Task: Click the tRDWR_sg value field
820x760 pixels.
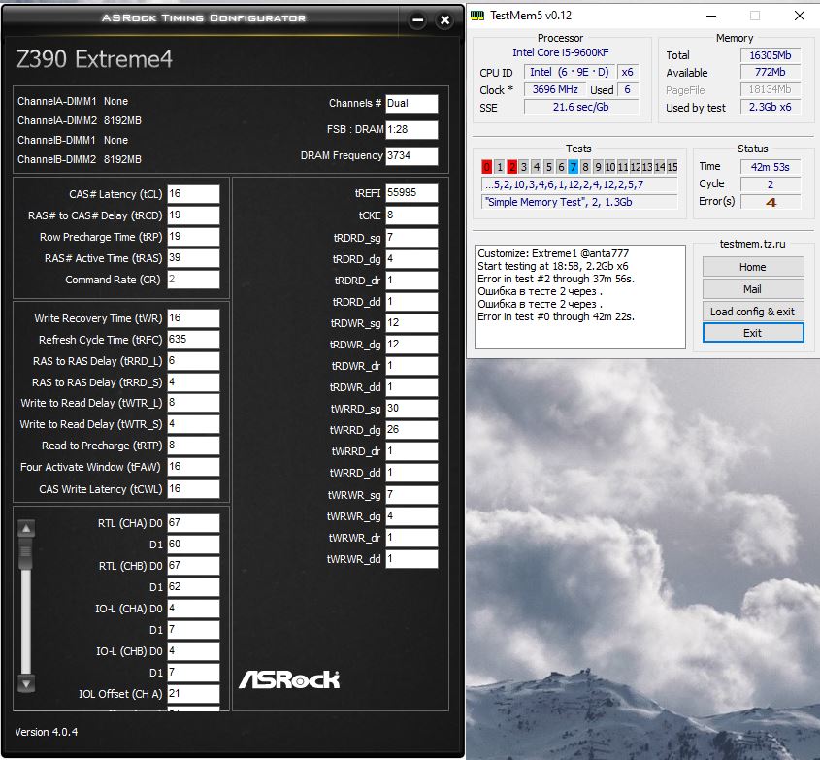Action: (x=411, y=323)
